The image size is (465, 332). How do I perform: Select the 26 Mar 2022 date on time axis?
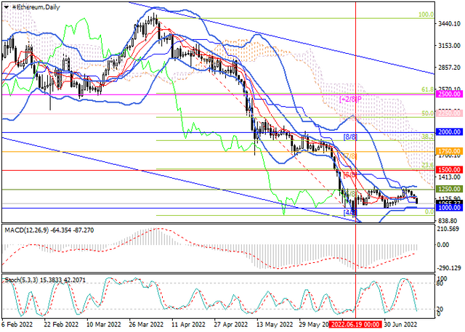[x=146, y=324]
